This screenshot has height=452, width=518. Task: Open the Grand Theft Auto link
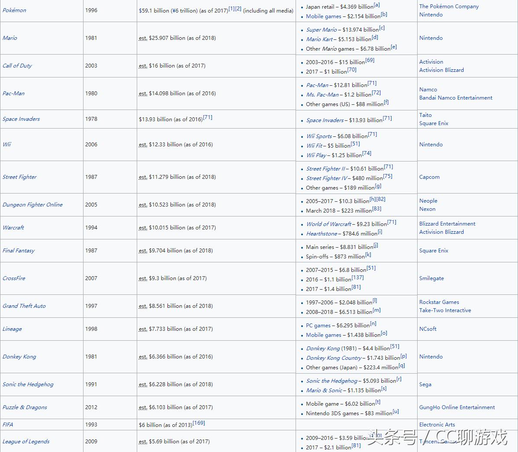(x=24, y=306)
